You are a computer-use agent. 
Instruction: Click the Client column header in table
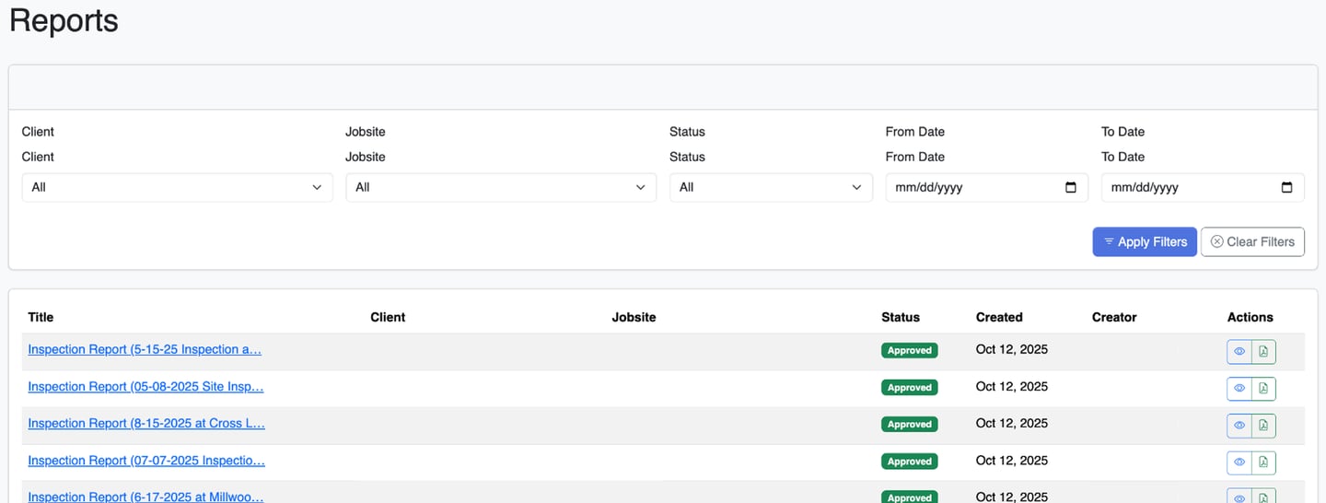tap(388, 317)
